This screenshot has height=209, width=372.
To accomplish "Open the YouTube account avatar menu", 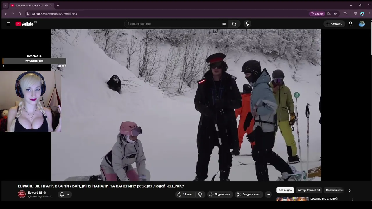I will pyautogui.click(x=362, y=24).
